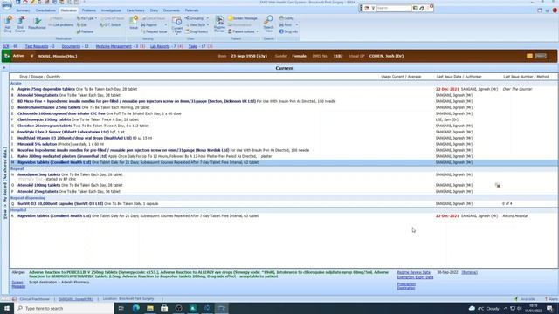This screenshot has width=559, height=314.
Task: Switch to the Summary tab
Action: point(23,10)
